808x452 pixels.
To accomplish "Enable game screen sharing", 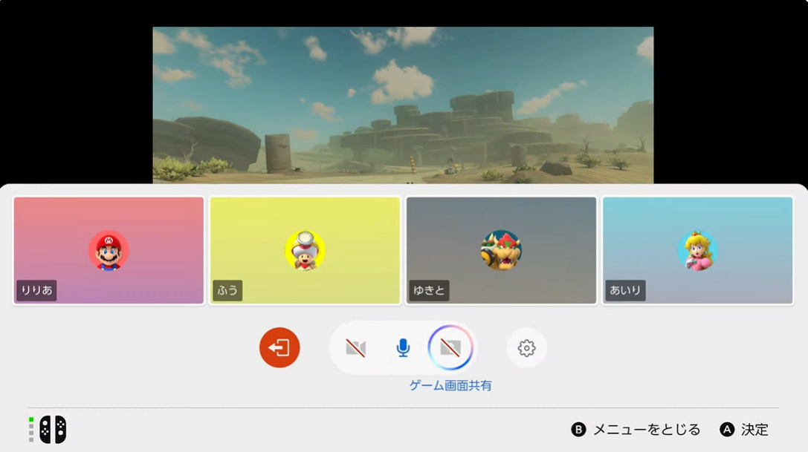I will 450,348.
